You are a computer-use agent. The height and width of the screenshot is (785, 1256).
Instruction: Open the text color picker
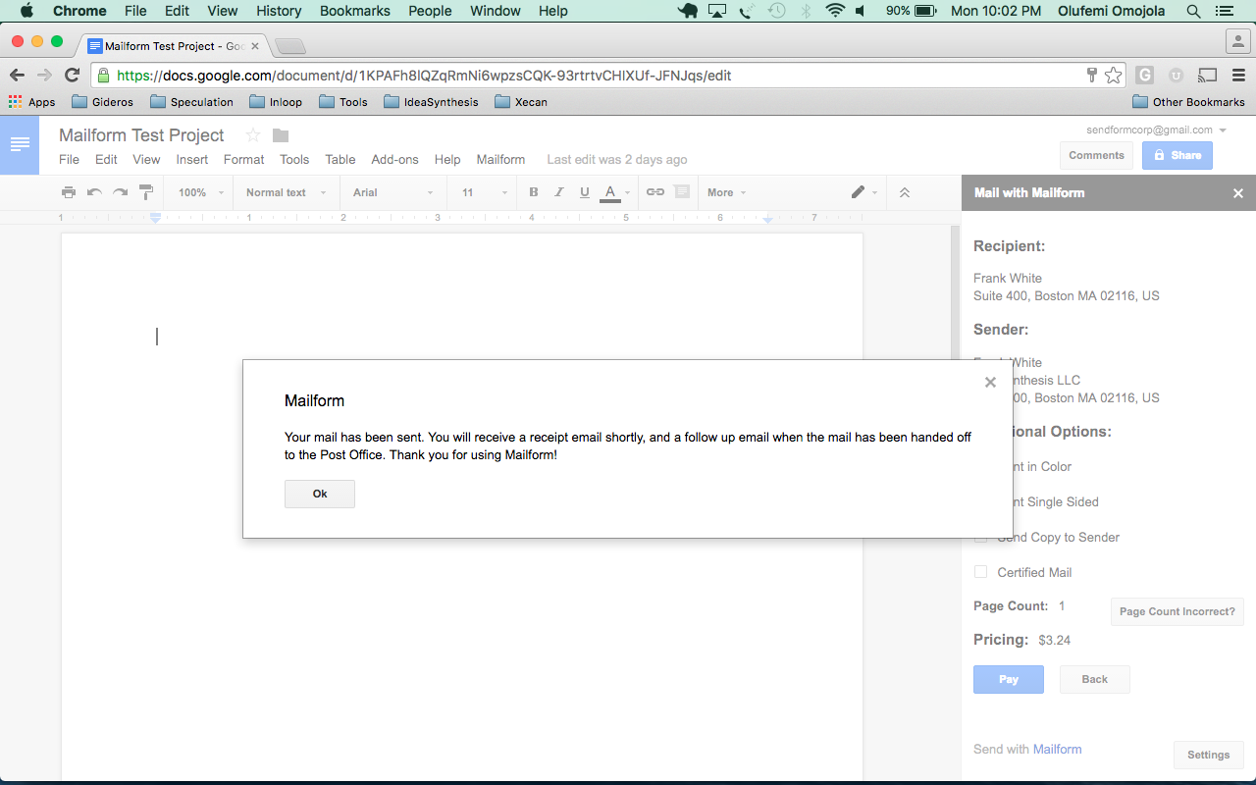[609, 192]
